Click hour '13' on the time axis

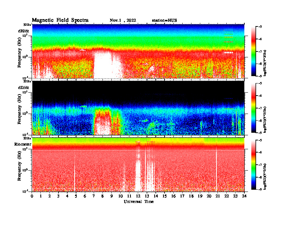pyautogui.click(x=147, y=196)
